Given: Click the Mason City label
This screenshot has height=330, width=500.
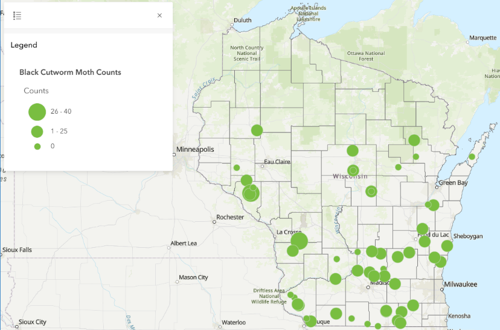Looking at the screenshot, I should tap(193, 277).
